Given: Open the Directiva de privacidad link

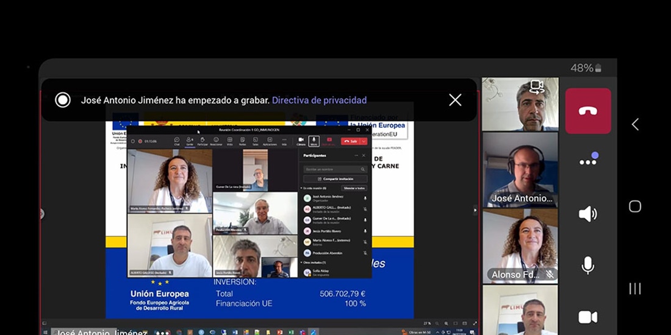Looking at the screenshot, I should 319,100.
